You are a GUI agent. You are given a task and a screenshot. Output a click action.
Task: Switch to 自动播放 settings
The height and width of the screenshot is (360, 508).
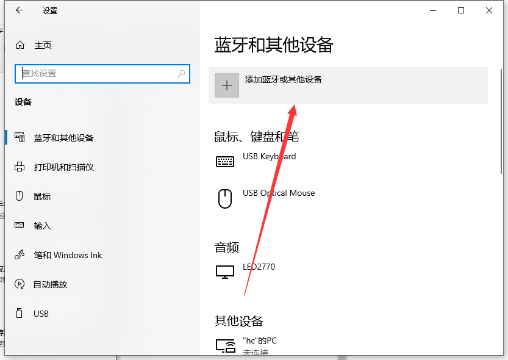pyautogui.click(x=50, y=284)
